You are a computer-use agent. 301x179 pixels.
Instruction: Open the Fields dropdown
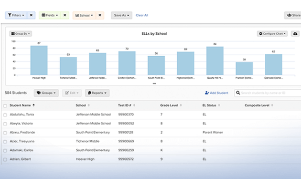(x=50, y=15)
